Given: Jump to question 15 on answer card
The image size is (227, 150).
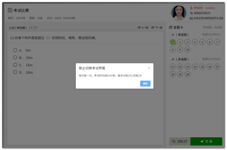Looking at the screenshot, I should (202, 67).
